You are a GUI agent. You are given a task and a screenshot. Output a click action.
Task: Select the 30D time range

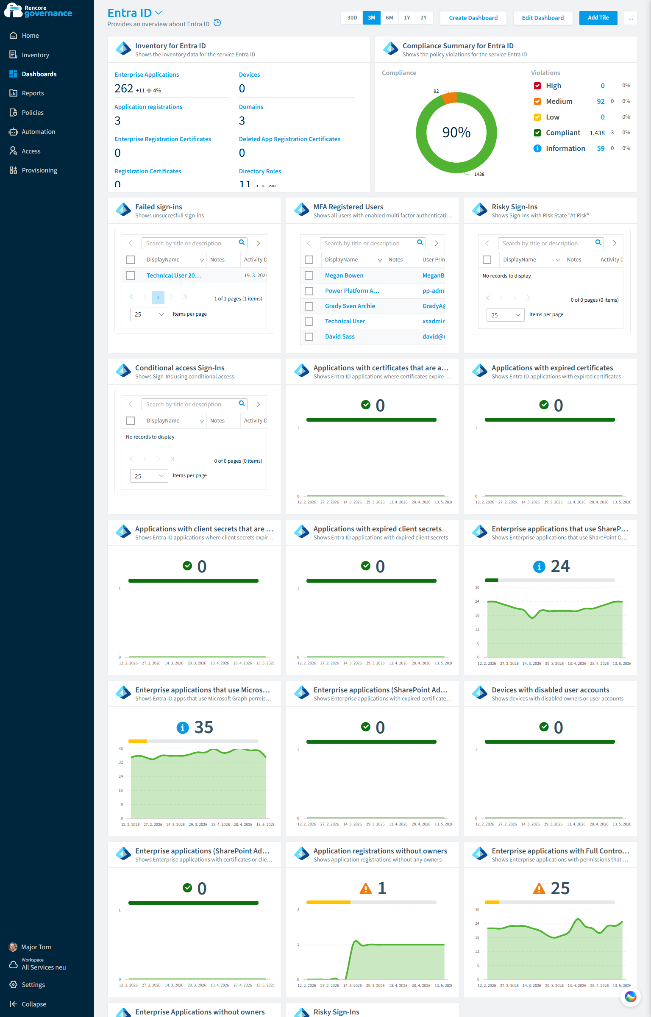(352, 18)
